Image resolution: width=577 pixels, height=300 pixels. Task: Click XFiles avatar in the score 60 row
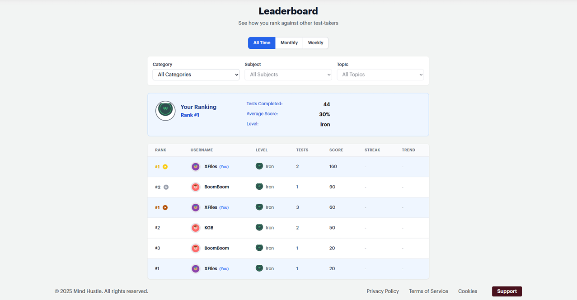click(196, 207)
